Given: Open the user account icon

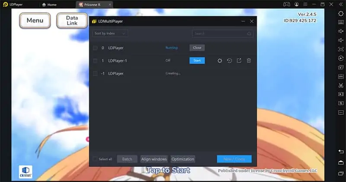Looking at the screenshot, I should [x=297, y=4].
